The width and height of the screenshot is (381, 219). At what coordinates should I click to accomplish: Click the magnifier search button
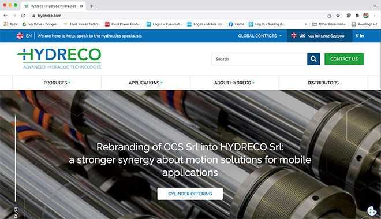point(313,59)
